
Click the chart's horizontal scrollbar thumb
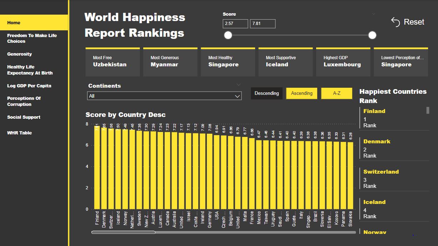(x=123, y=232)
